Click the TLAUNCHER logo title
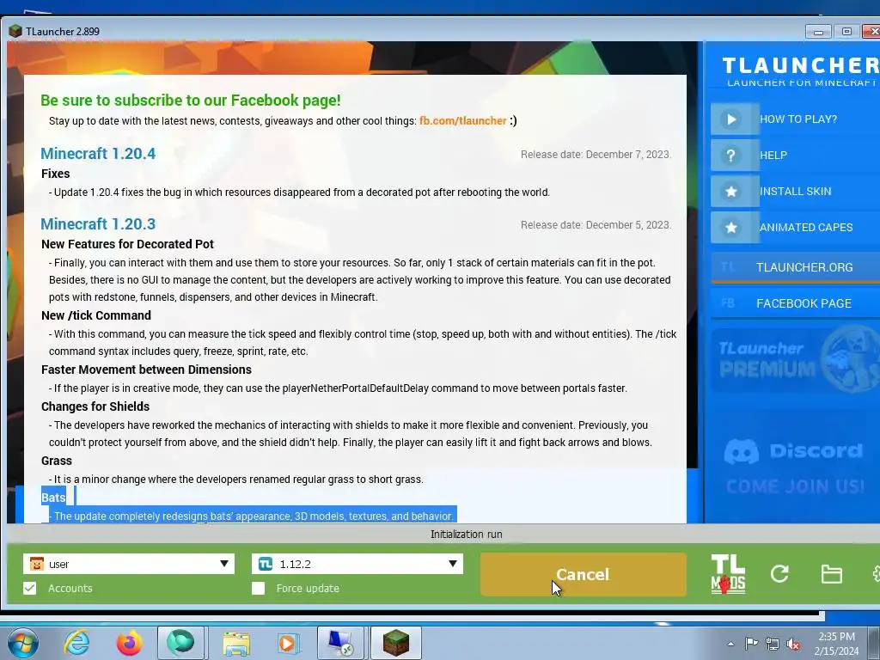 (801, 65)
